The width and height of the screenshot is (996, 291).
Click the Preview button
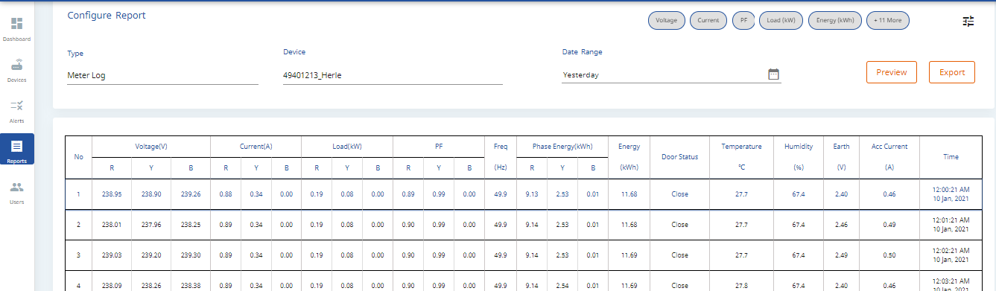pyautogui.click(x=892, y=72)
